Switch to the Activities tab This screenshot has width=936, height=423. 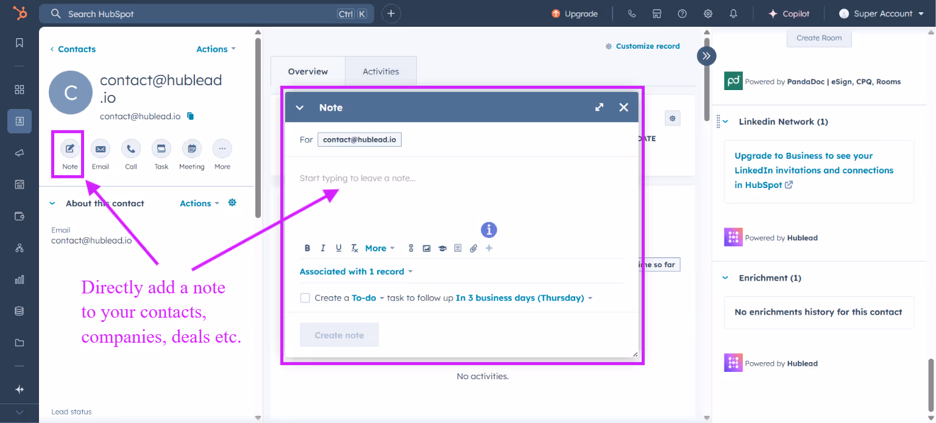coord(381,71)
